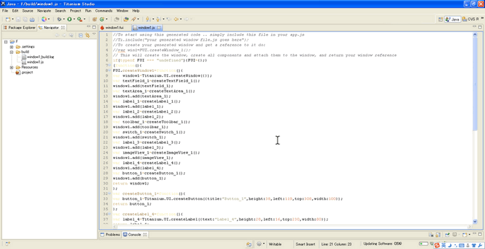
Task: Open the Debug dropdown arrow
Action: point(64,19)
